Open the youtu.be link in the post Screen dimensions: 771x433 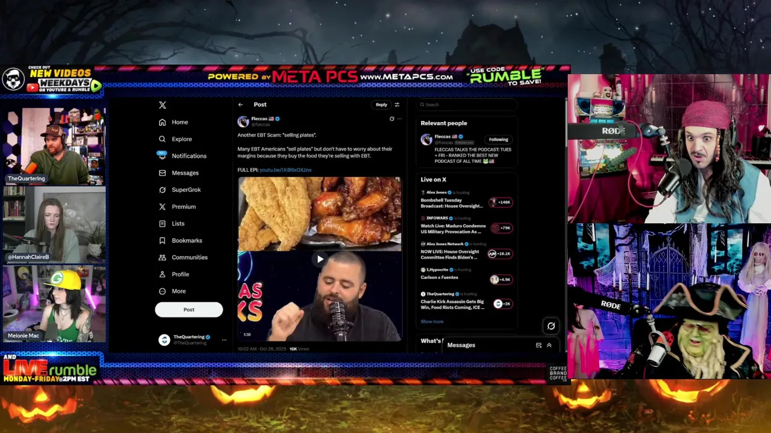click(286, 170)
